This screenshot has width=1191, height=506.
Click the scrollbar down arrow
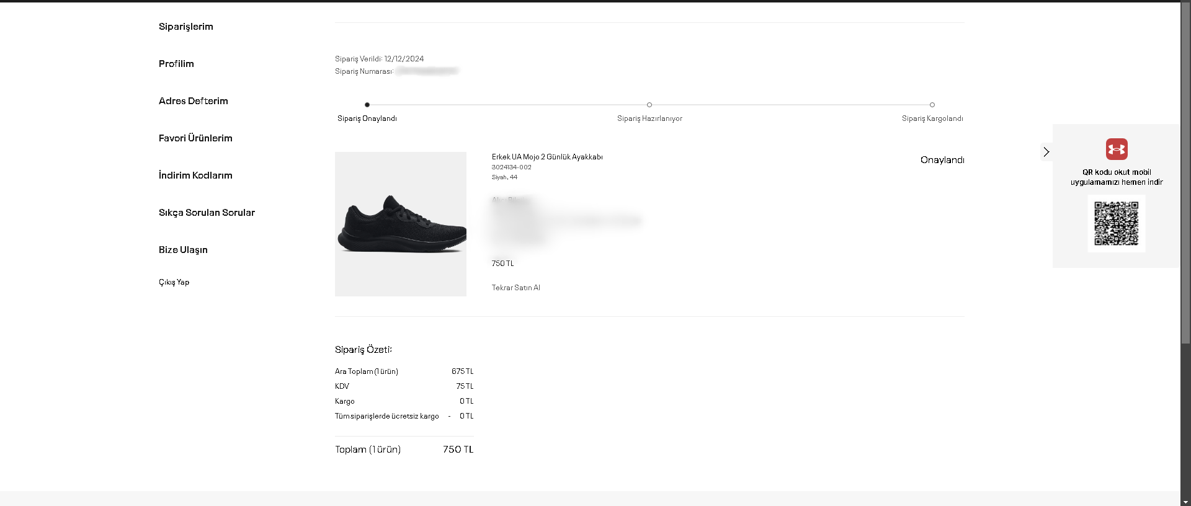click(1185, 502)
